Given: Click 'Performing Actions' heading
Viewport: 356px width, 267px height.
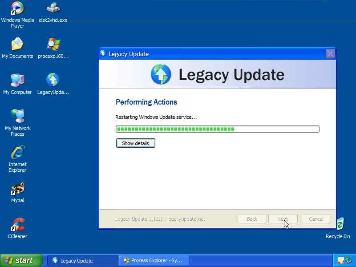Looking at the screenshot, I should tap(146, 102).
